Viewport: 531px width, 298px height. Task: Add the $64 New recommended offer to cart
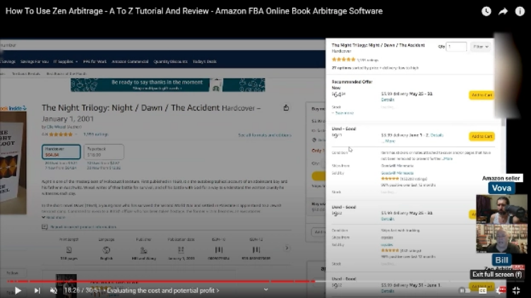[x=482, y=95]
